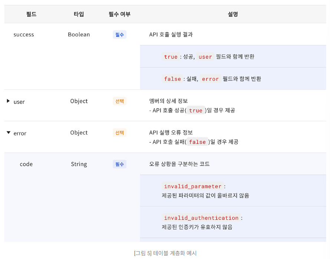
Task: Expand the user row disclosure triangle
Action: (8, 101)
